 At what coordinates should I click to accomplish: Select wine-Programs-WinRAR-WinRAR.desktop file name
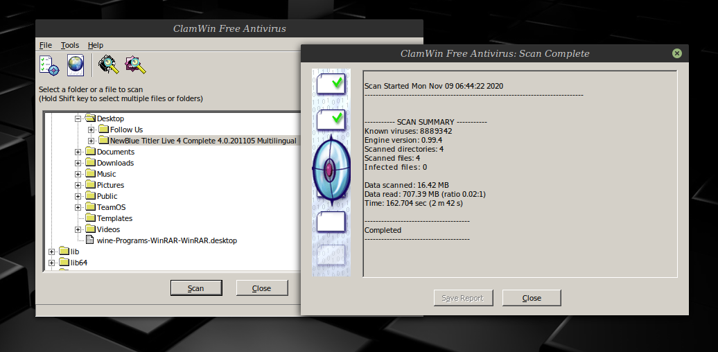pos(167,240)
